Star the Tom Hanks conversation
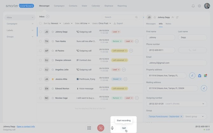This screenshot has width=213, height=133. (x=53, y=41)
